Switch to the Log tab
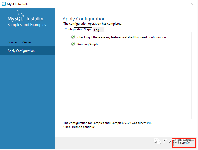 (98, 30)
